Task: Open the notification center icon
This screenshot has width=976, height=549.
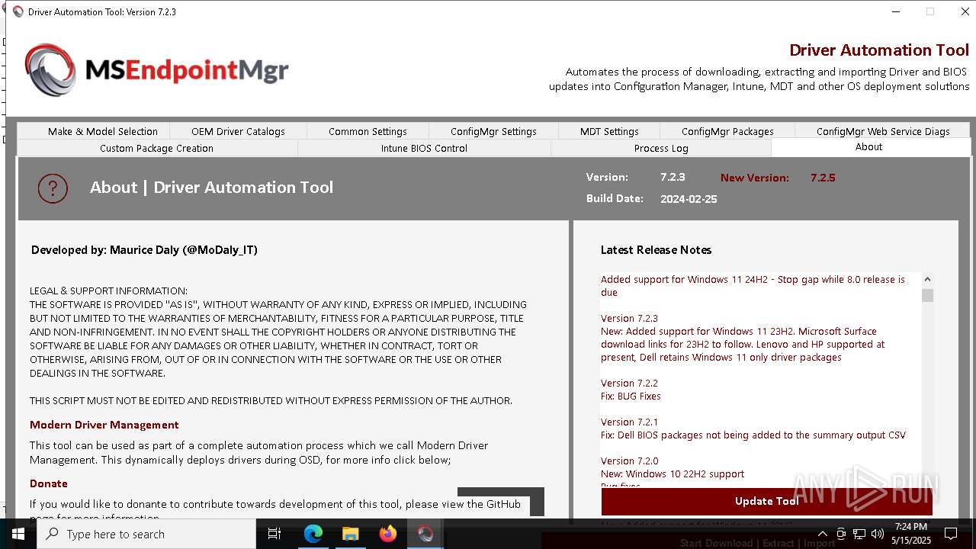Action: tap(951, 534)
